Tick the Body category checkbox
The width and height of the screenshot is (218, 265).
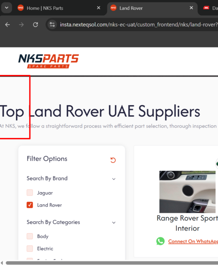(x=30, y=236)
